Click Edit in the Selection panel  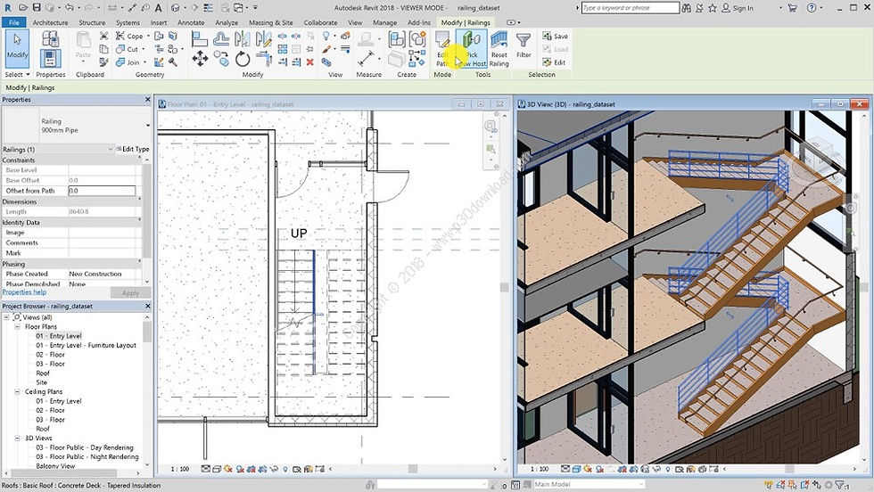554,62
